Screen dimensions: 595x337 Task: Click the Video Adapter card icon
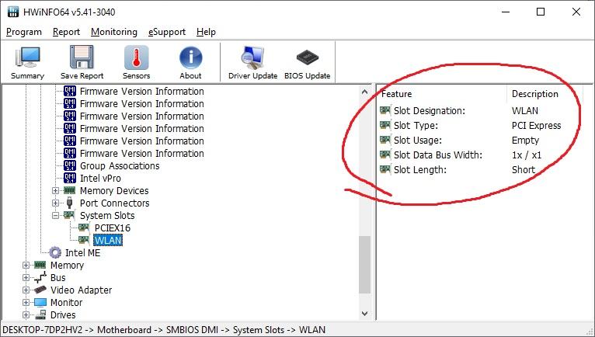(x=40, y=290)
